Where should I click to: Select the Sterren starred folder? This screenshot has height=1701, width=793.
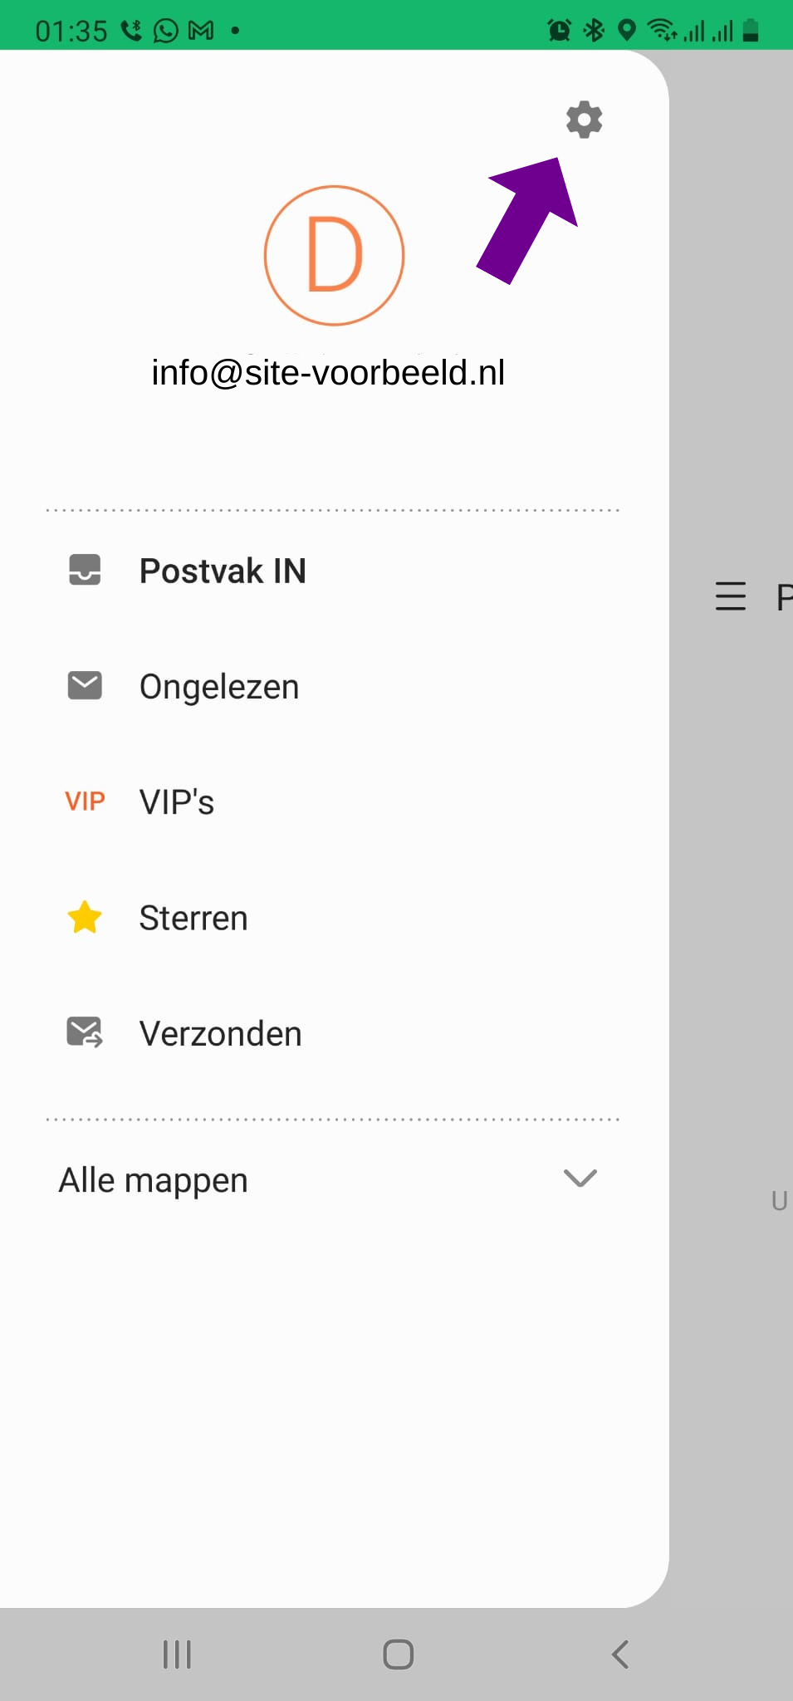tap(193, 919)
